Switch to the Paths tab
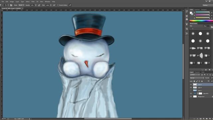Viewport: 213px width, 120px height. [x=203, y=72]
